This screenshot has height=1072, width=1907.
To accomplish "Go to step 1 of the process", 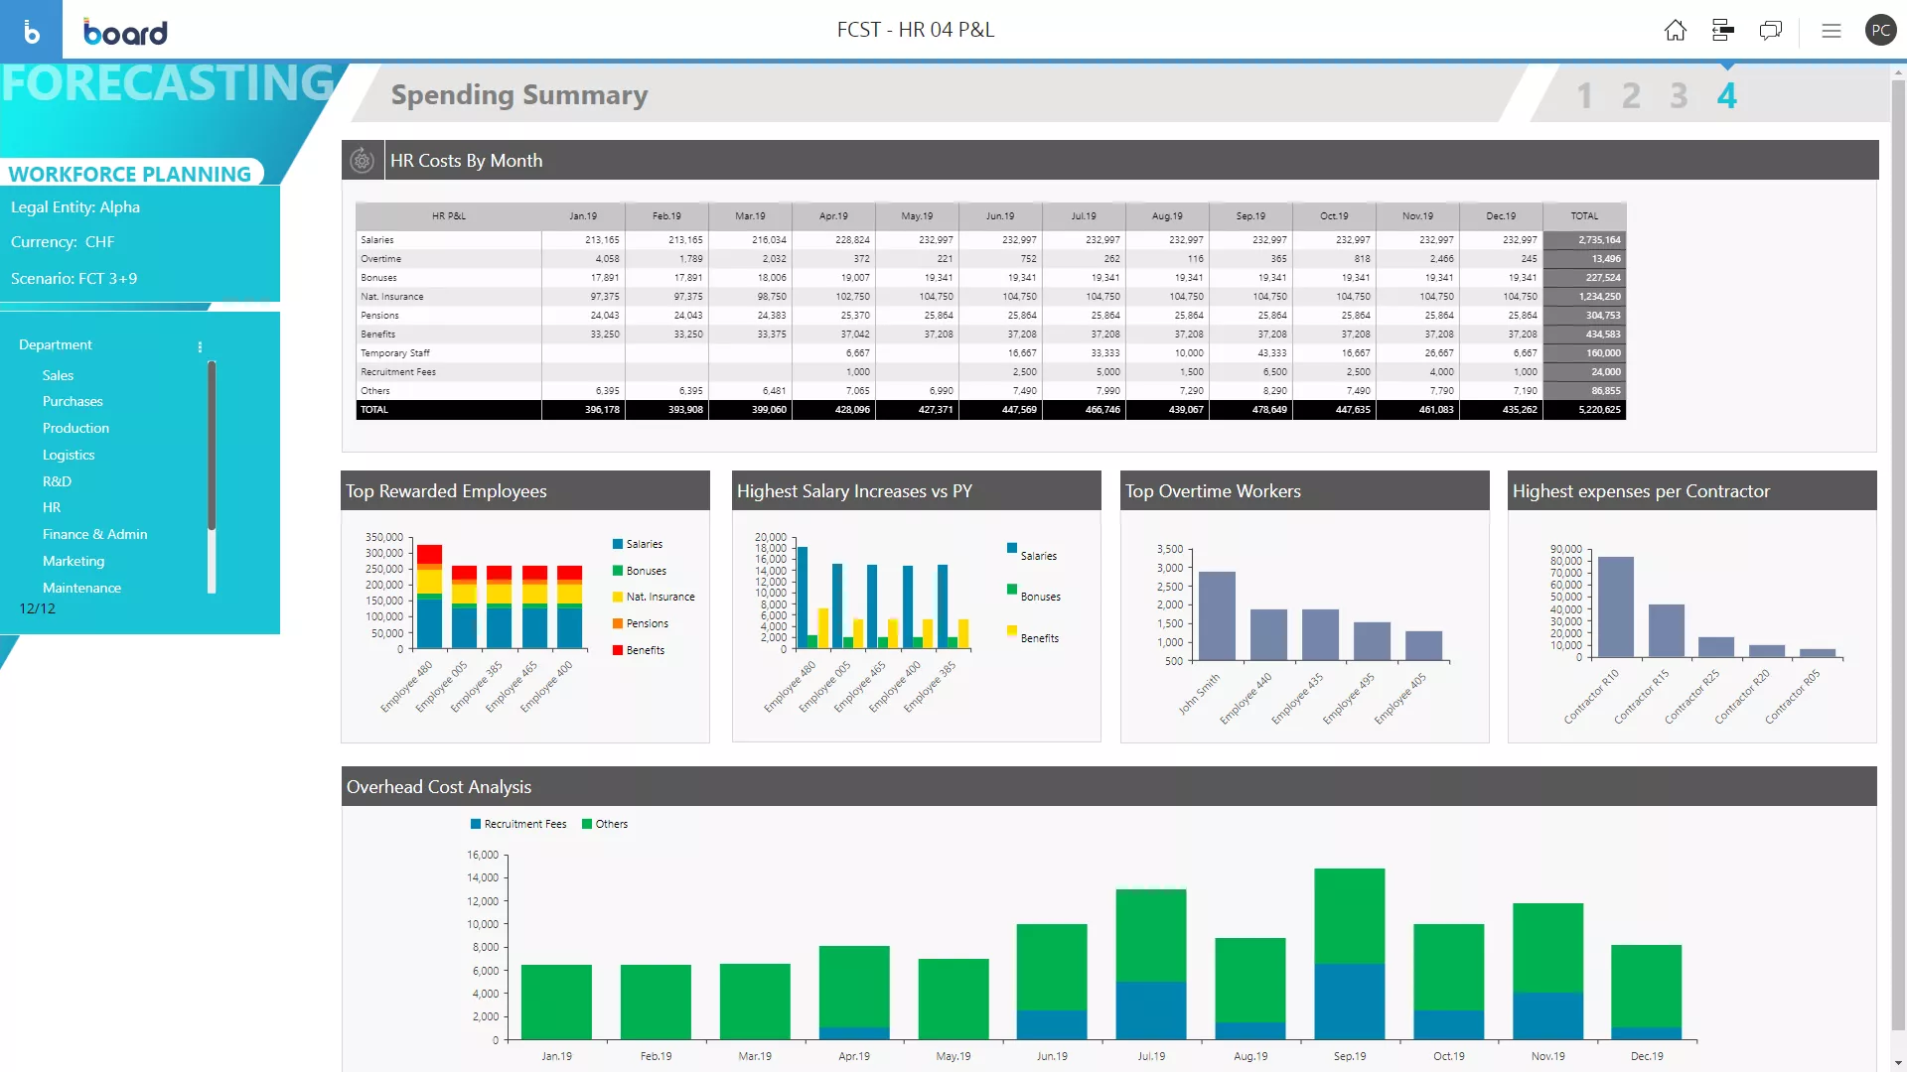I will pyautogui.click(x=1584, y=95).
